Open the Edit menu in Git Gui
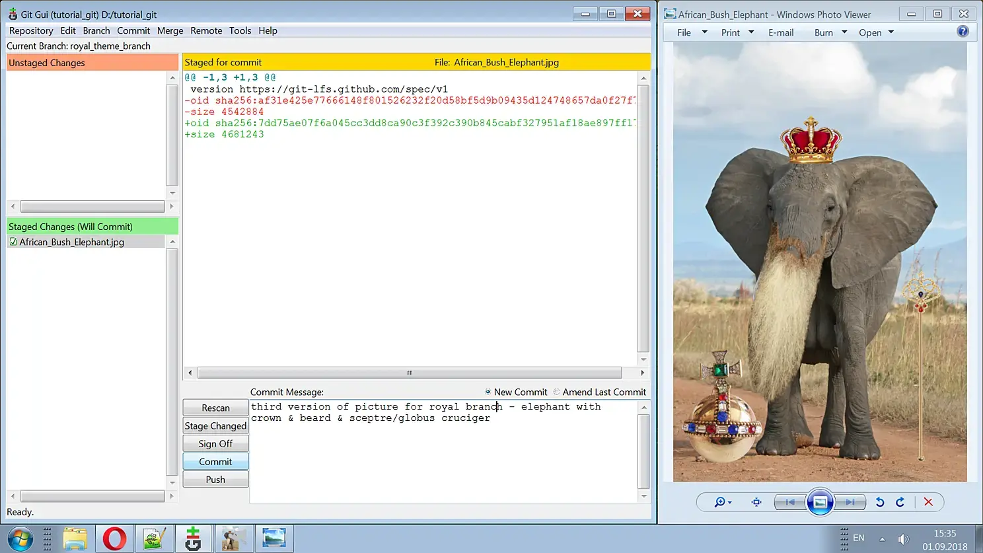The width and height of the screenshot is (983, 553). (x=68, y=30)
